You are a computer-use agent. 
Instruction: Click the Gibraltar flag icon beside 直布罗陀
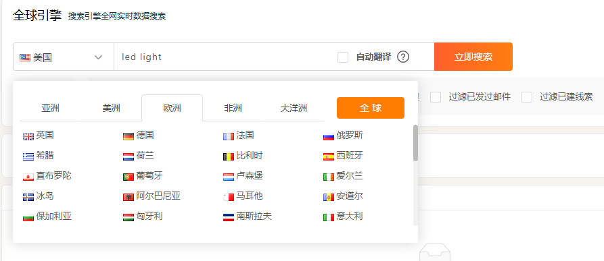(x=28, y=177)
